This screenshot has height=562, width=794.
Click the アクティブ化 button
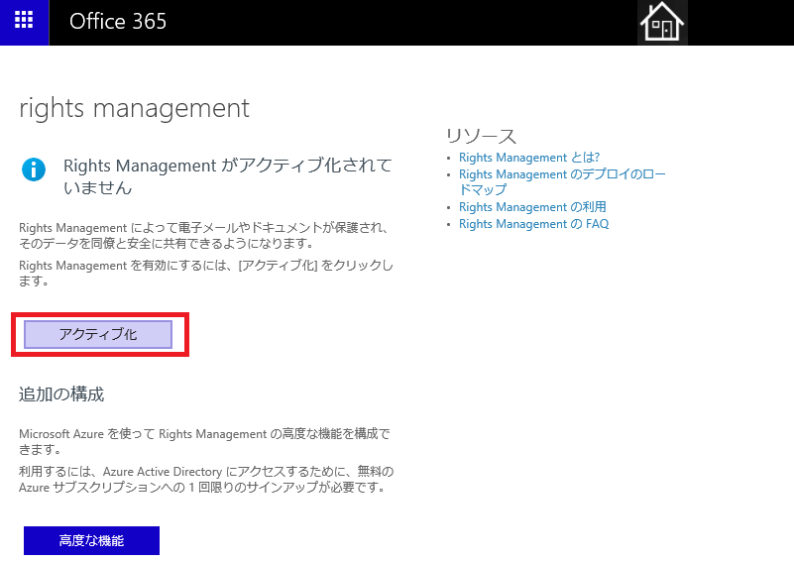coord(98,334)
